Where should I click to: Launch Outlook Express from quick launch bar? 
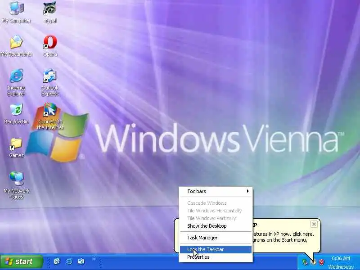81,261
